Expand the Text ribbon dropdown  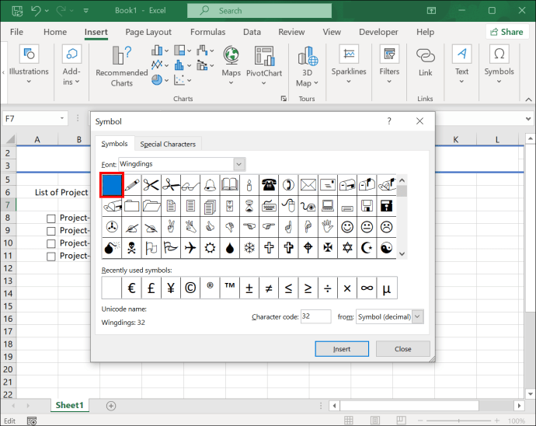coord(461,82)
